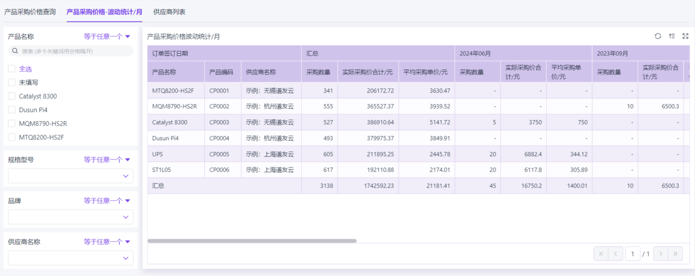Click the MQM8790-HS2R table row cell

point(177,106)
